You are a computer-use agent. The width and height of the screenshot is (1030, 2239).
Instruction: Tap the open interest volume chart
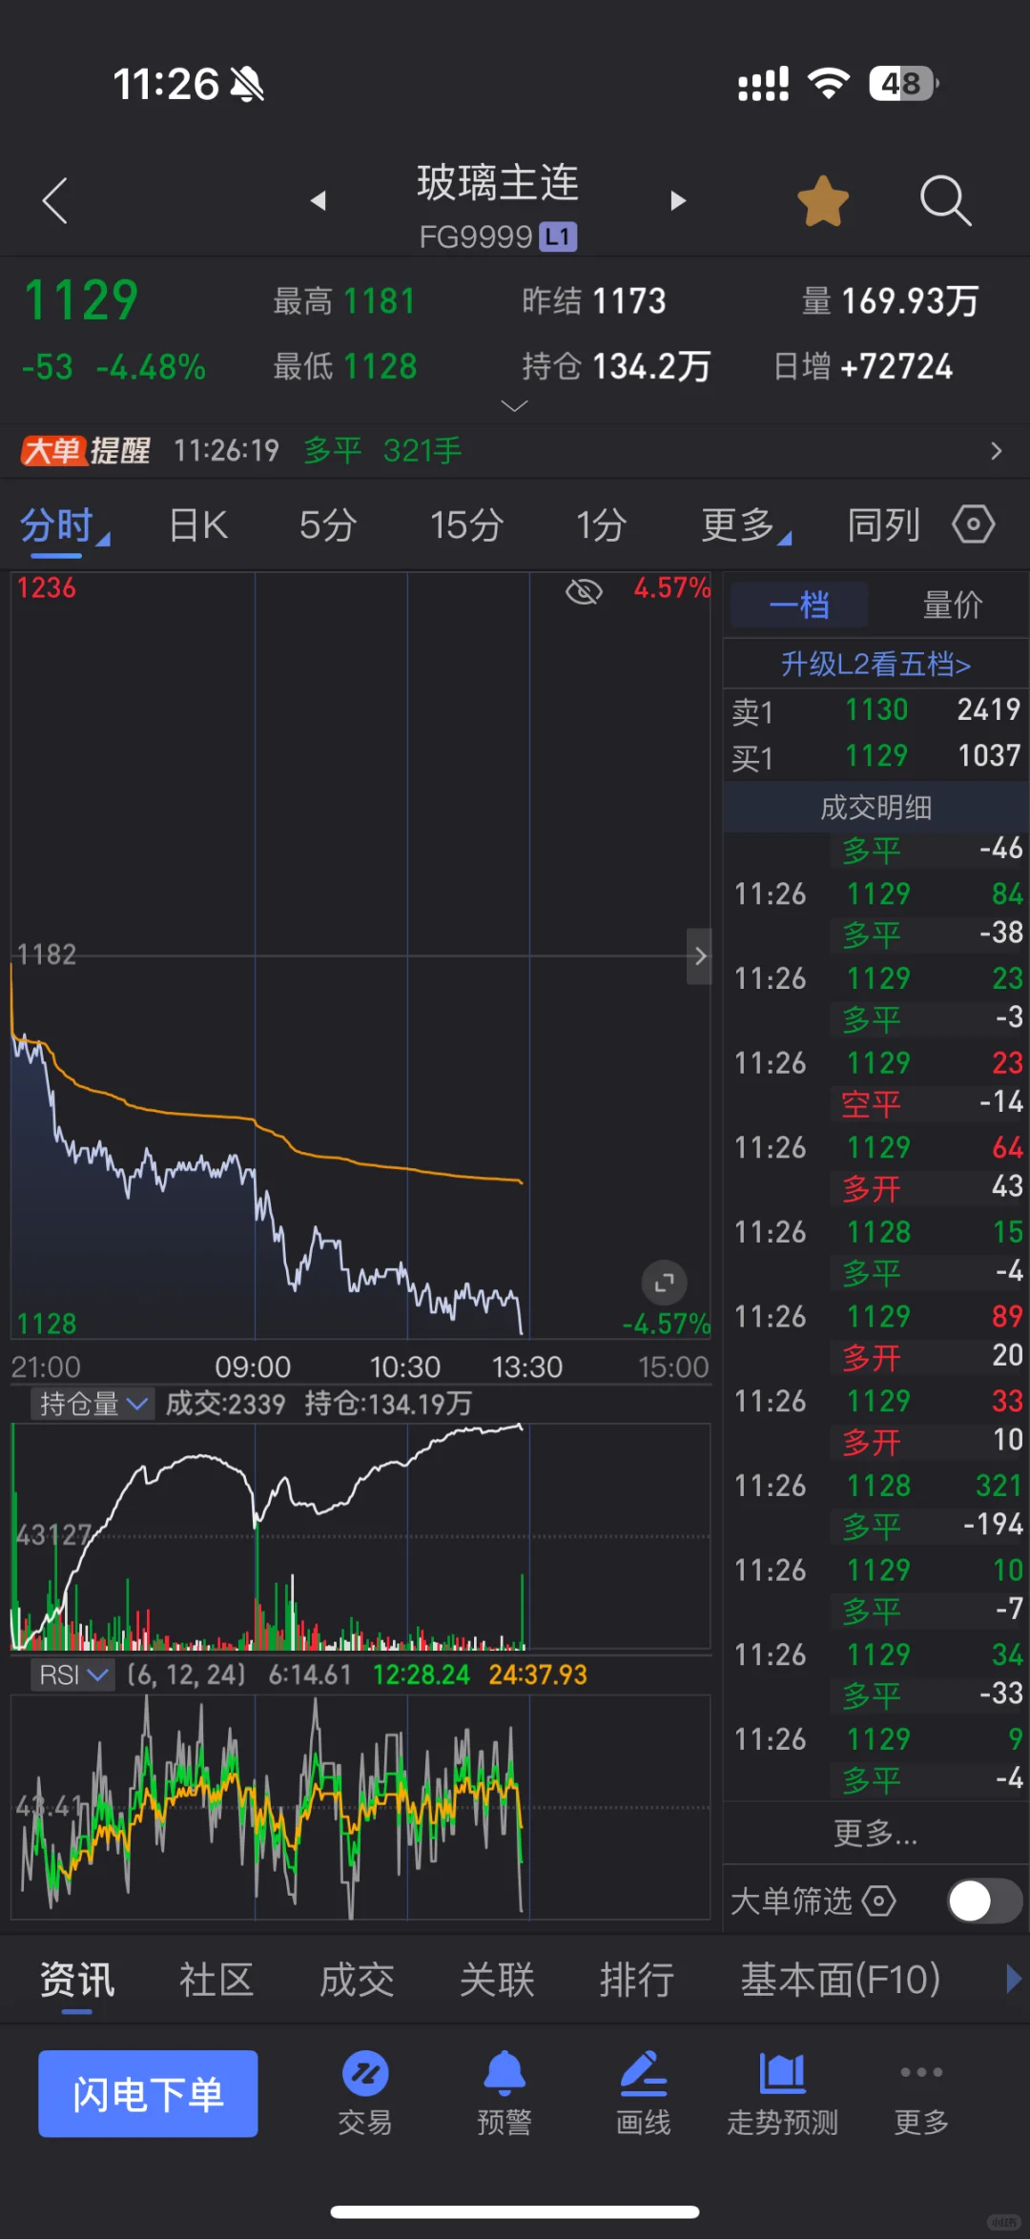[360, 1535]
